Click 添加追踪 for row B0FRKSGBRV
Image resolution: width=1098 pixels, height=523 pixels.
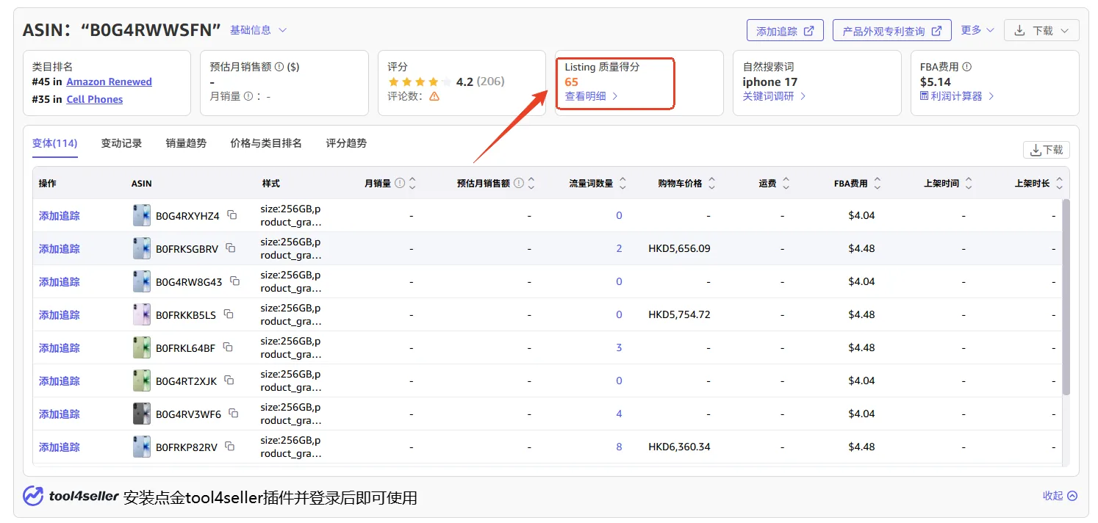coord(60,248)
